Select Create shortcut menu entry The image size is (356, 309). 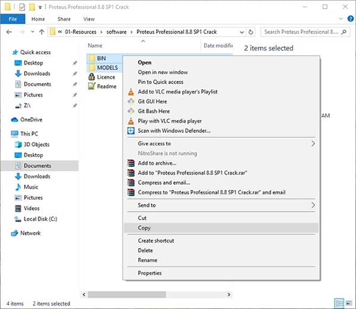pyautogui.click(x=221, y=240)
